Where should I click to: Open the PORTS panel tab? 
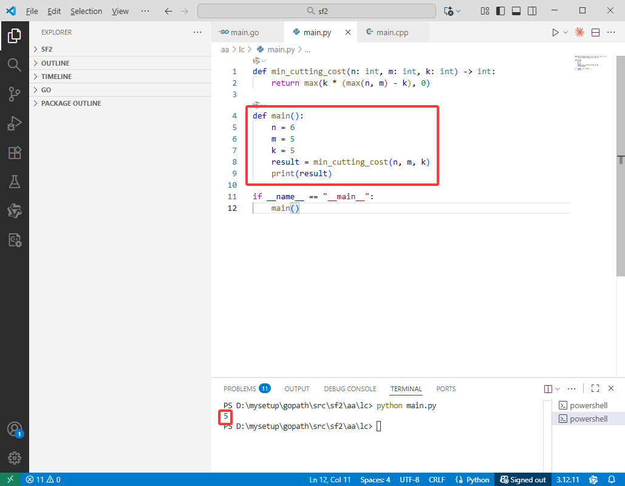[446, 389]
